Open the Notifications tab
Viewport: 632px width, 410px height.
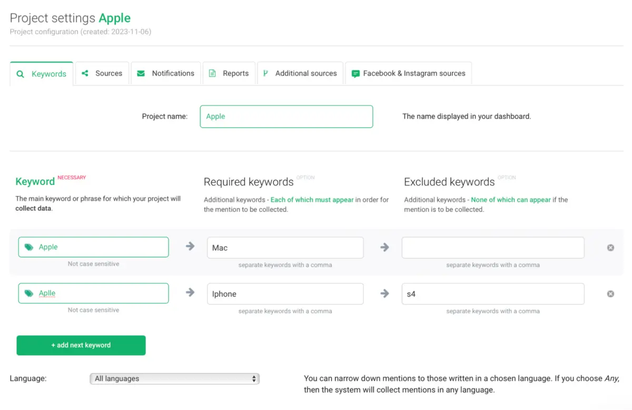(x=166, y=74)
